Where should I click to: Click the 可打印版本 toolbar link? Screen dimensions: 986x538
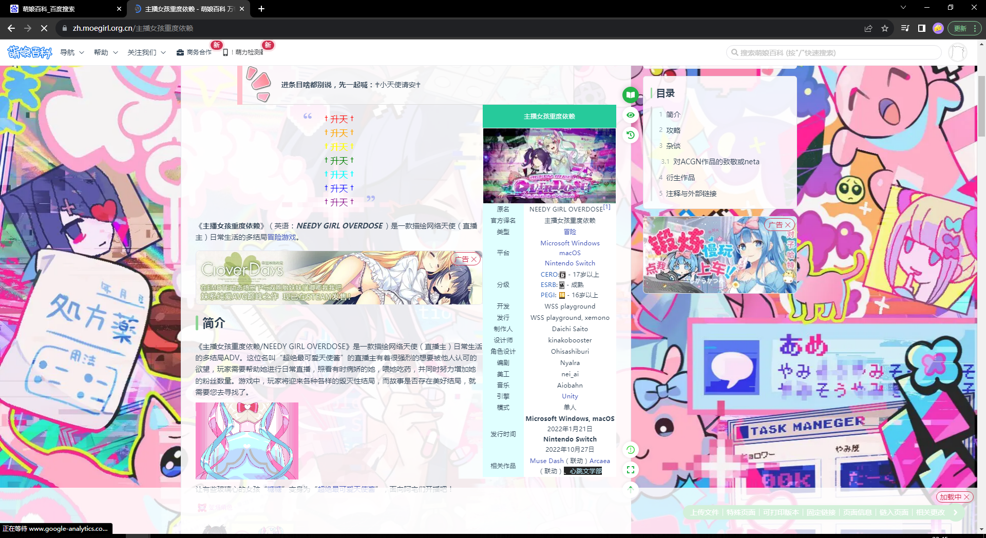(x=781, y=512)
